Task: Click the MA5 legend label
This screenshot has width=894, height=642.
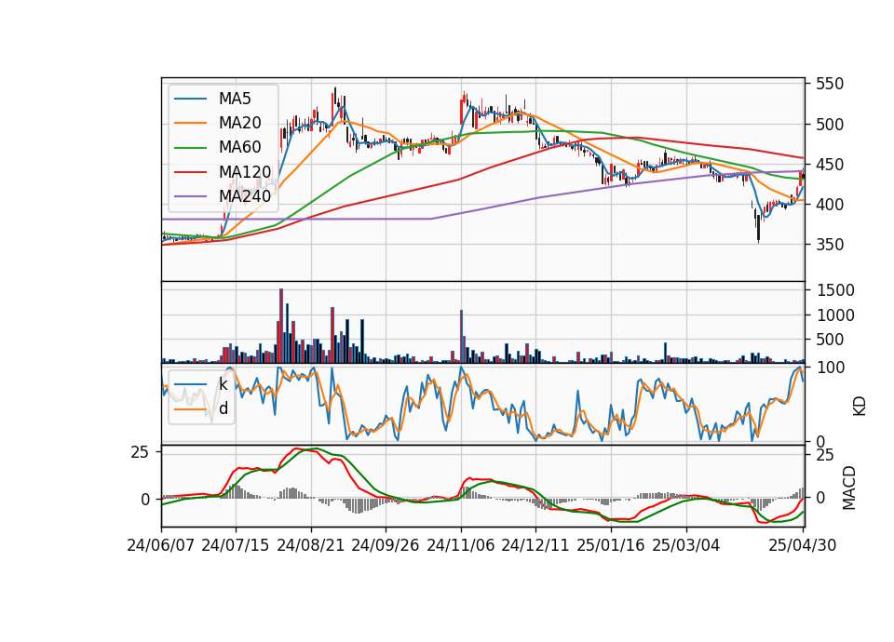Action: [235, 99]
